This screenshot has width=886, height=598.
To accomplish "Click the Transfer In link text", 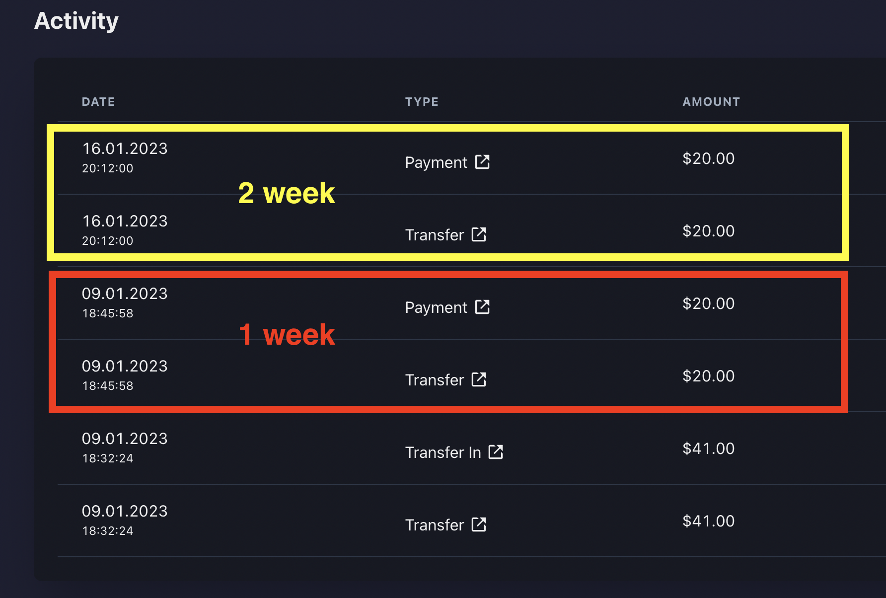I will 443,452.
